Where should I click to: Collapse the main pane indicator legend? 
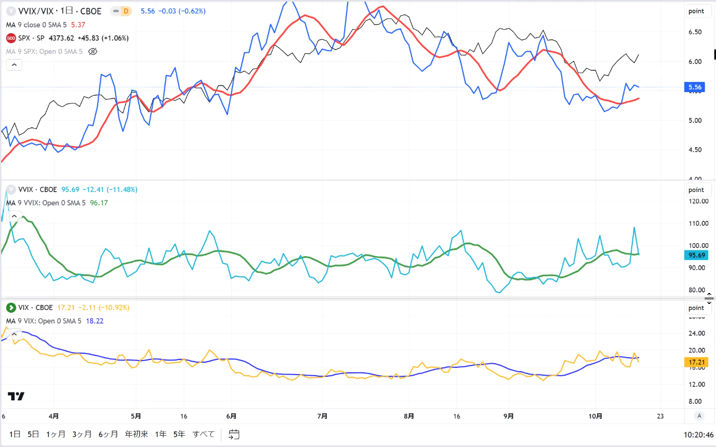14,65
